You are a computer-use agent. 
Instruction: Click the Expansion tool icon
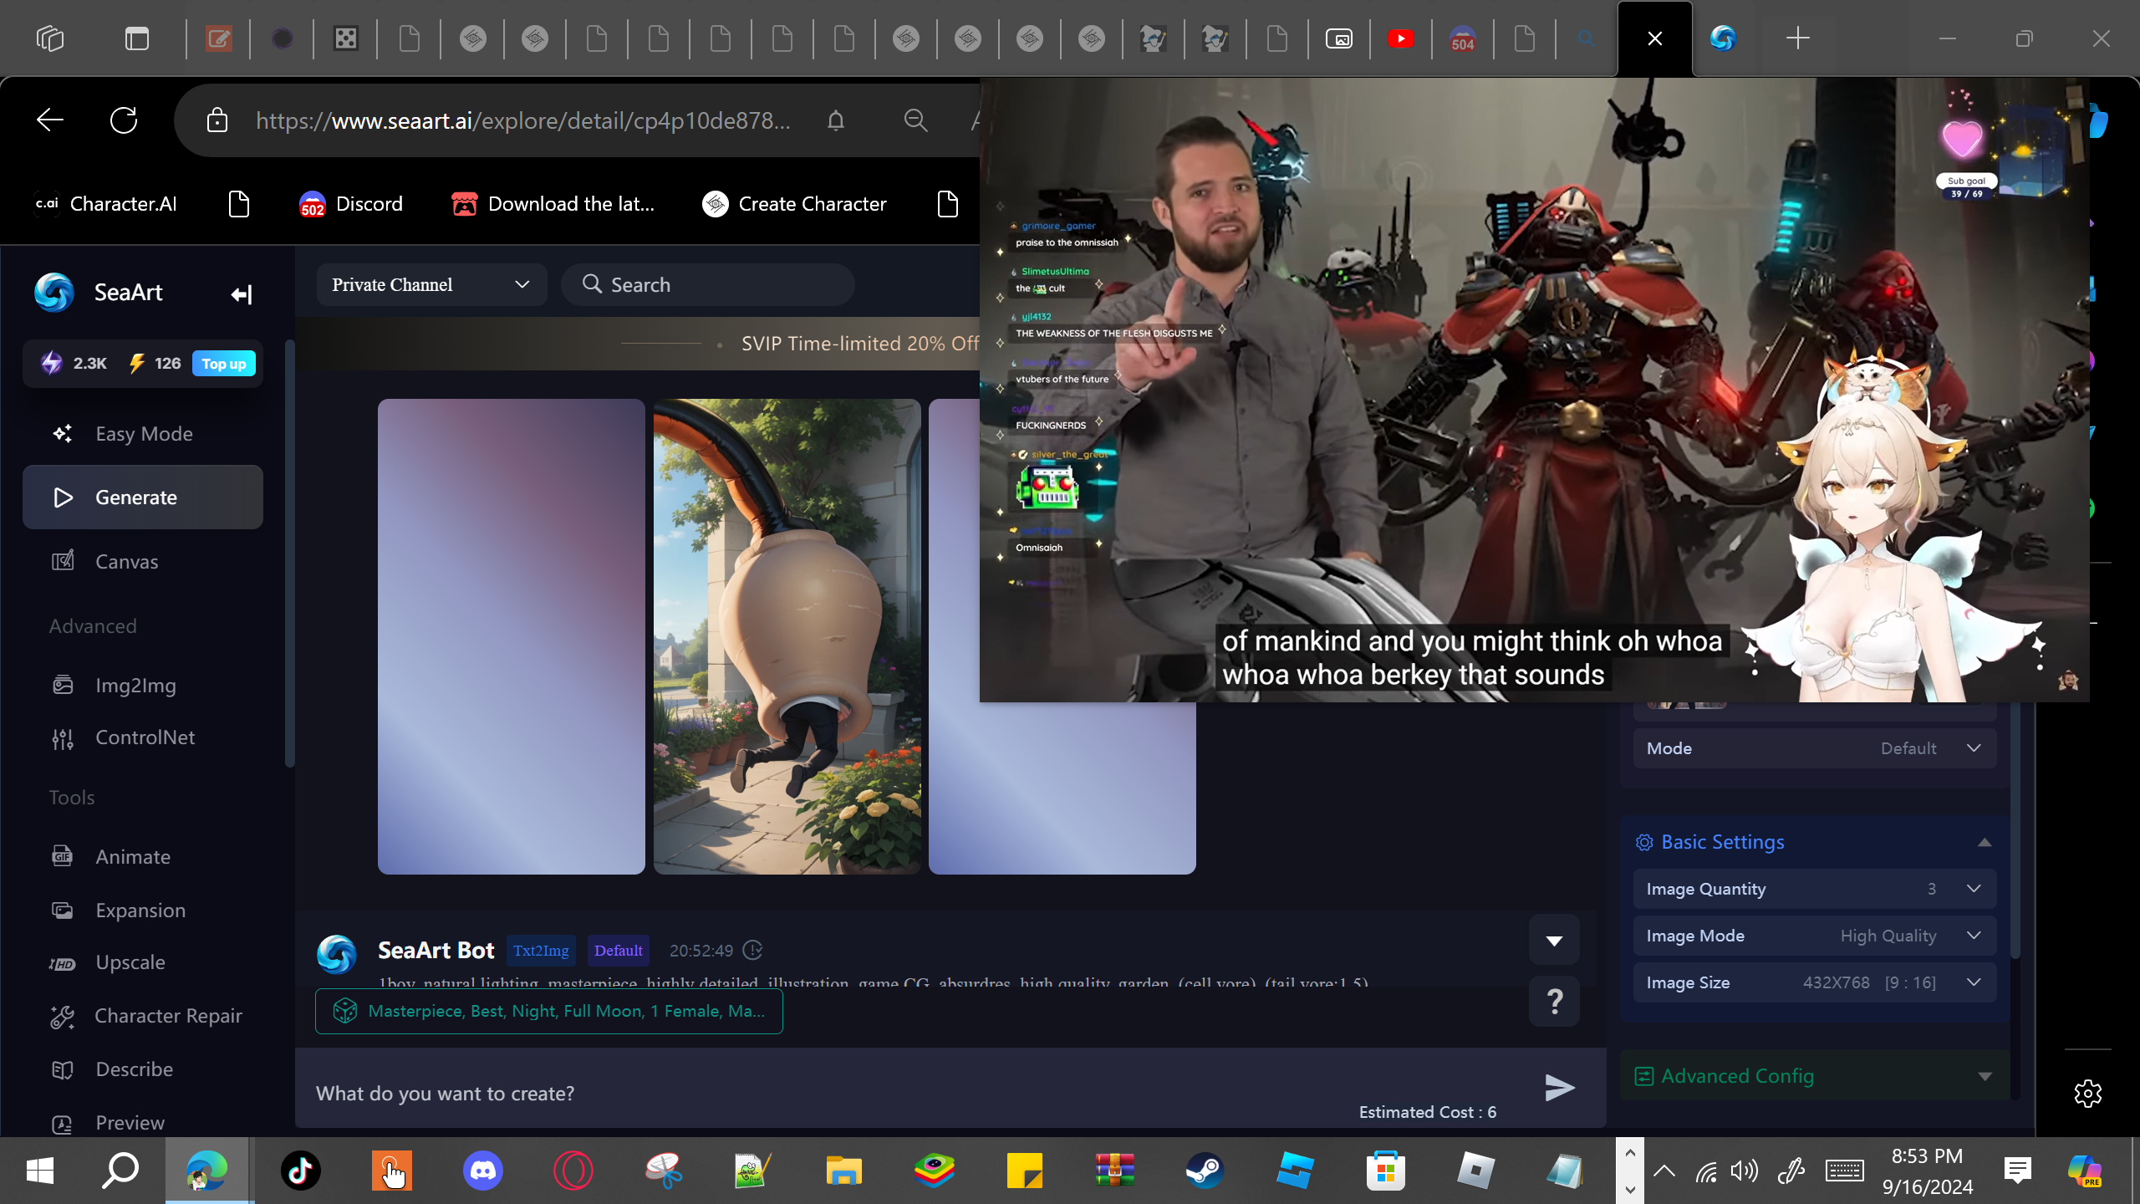click(x=63, y=910)
